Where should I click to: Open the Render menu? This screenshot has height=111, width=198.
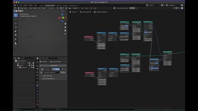(x=25, y=5)
